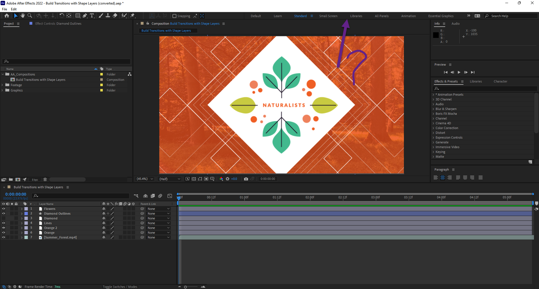The image size is (539, 289).
Task: Enable the Snapping checkbox
Action: coord(175,16)
